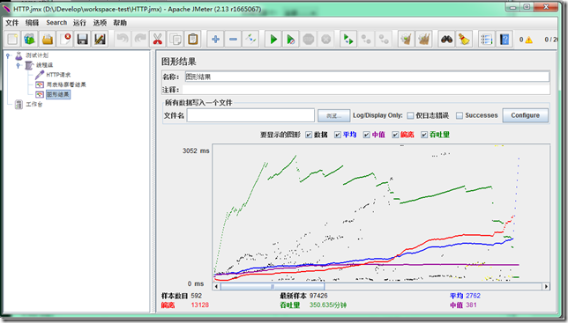This screenshot has height=323, width=568.
Task: Click the Save As toolbar icon
Action: (100, 39)
